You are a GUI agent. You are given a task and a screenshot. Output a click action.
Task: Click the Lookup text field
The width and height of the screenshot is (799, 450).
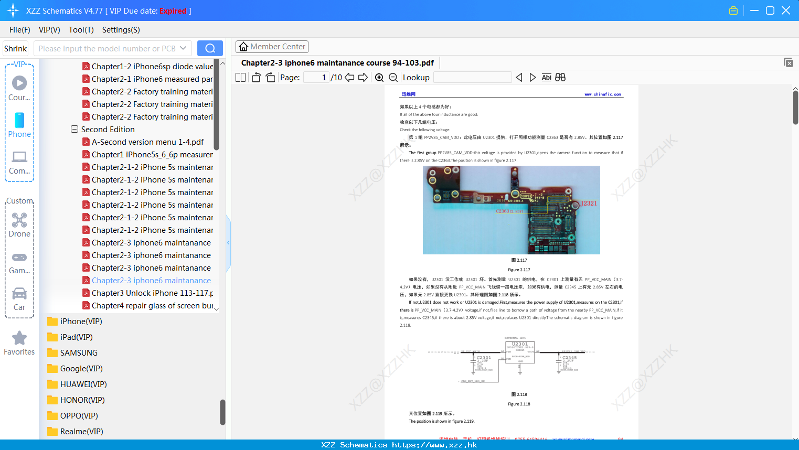[x=472, y=78]
